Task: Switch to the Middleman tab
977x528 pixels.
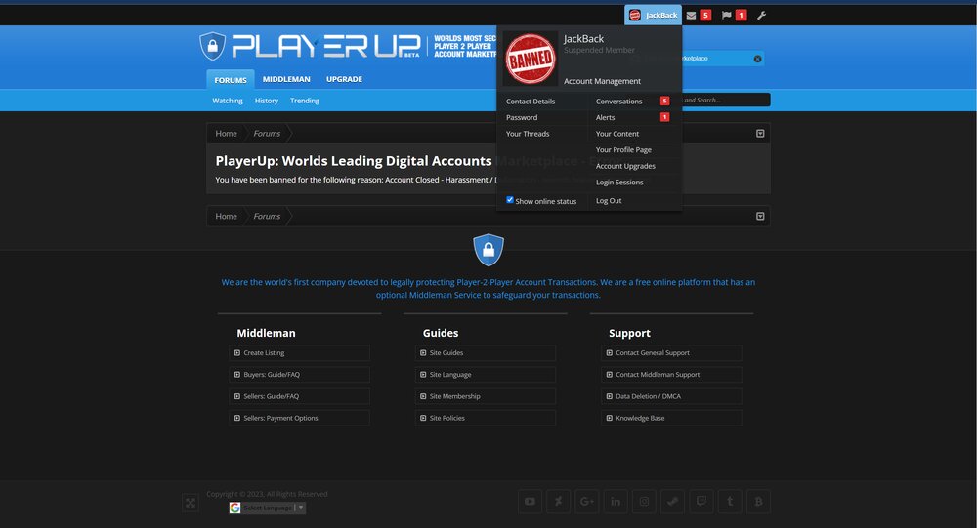Action: tap(286, 79)
